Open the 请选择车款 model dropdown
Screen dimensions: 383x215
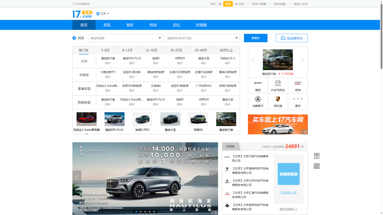point(202,38)
